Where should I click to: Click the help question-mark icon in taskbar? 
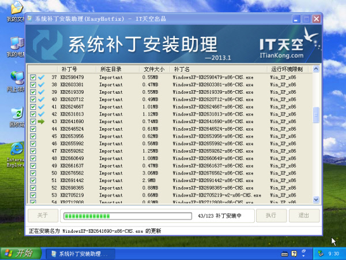pyautogui.click(x=294, y=254)
